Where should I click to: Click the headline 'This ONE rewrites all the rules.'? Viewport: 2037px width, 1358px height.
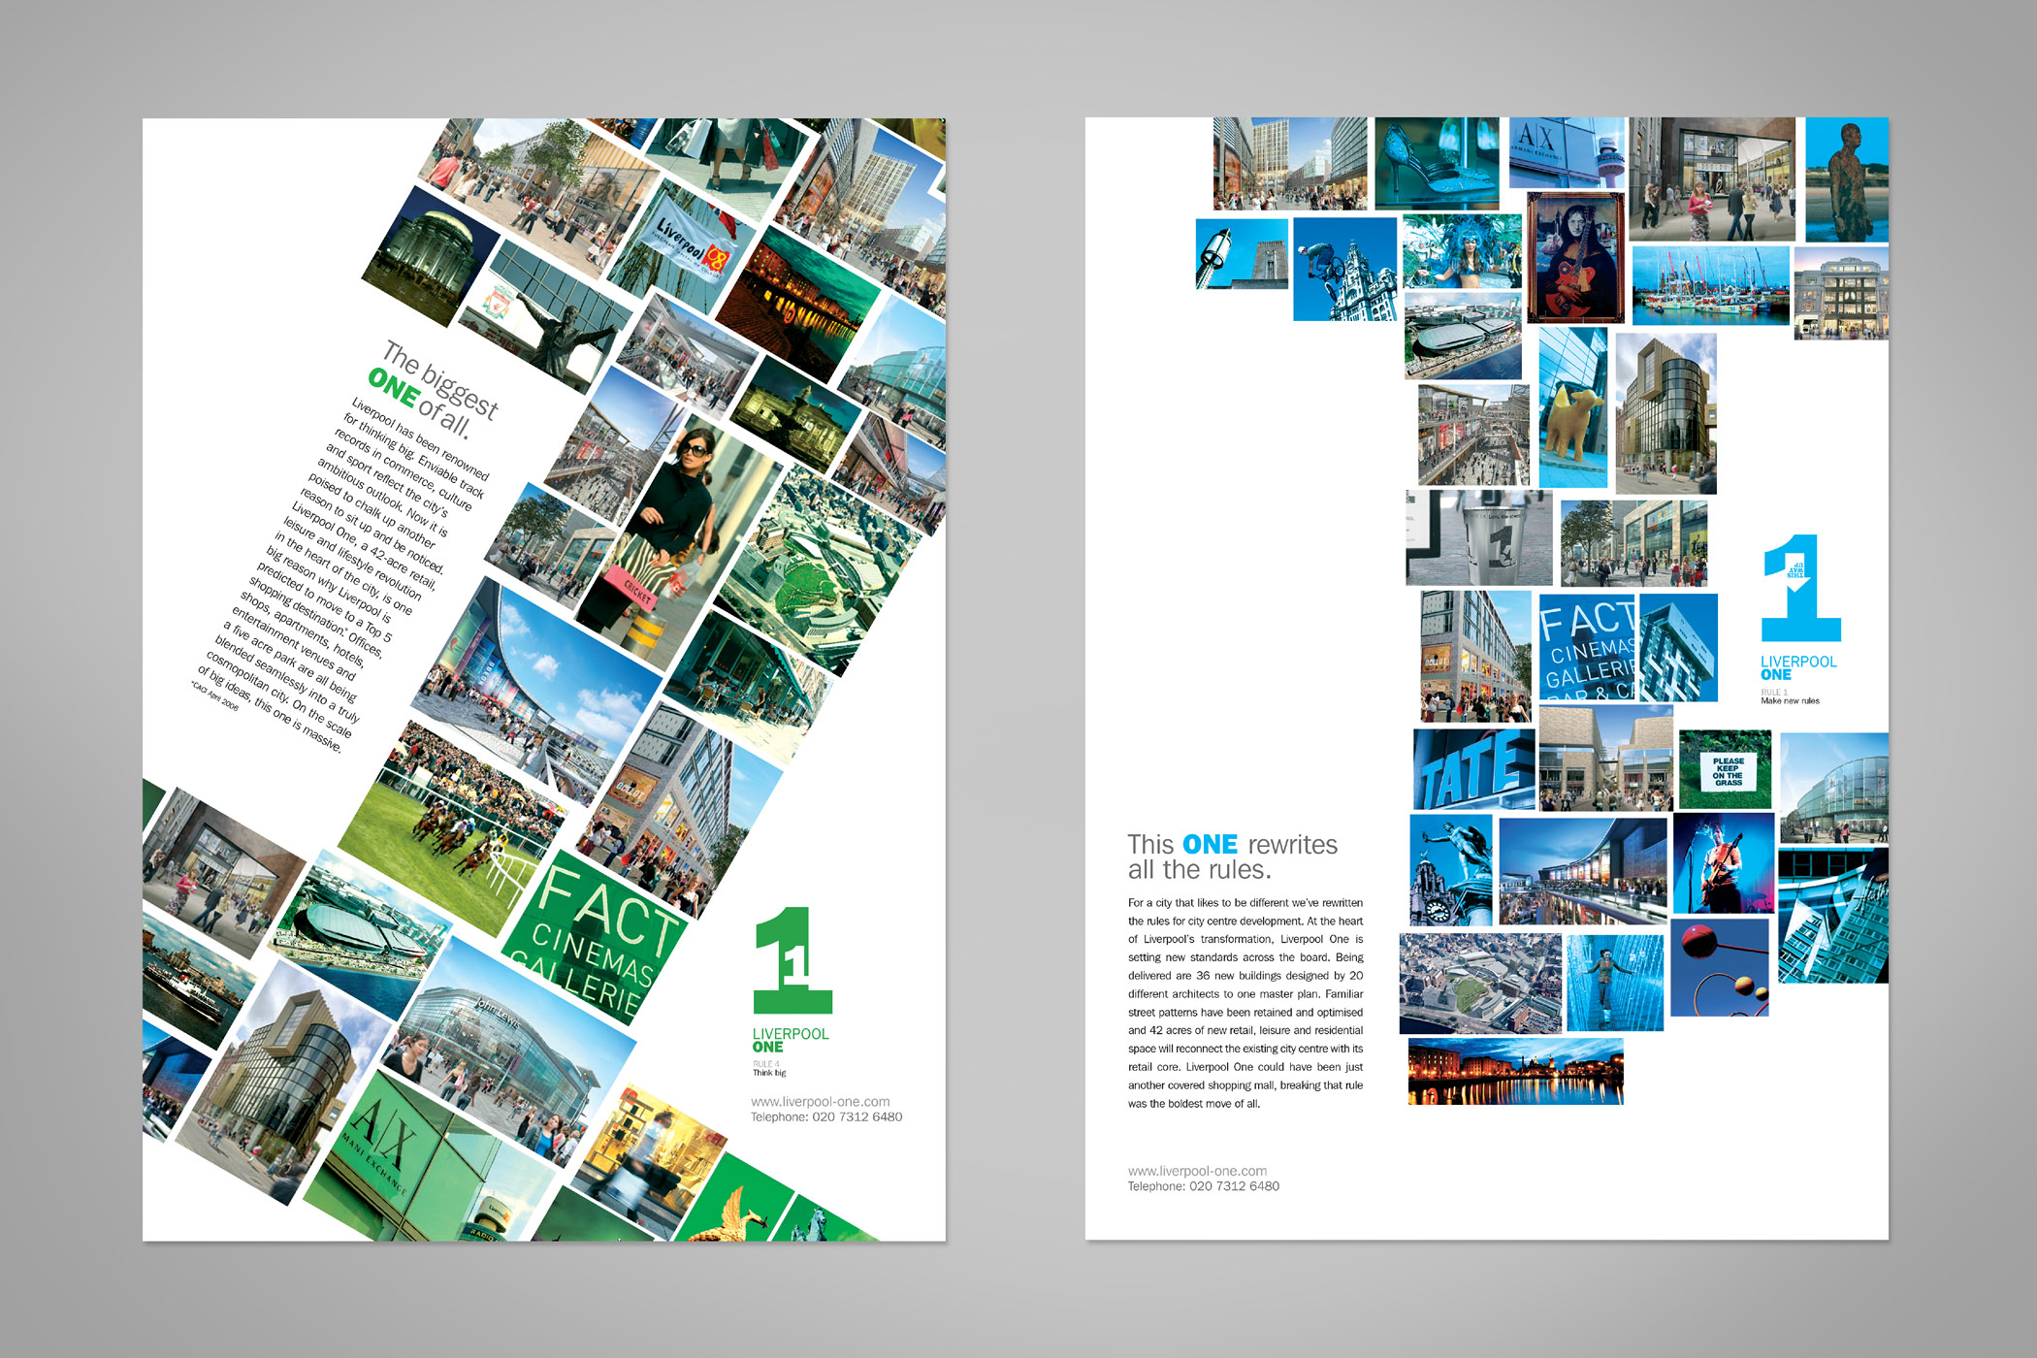[x=1232, y=857]
